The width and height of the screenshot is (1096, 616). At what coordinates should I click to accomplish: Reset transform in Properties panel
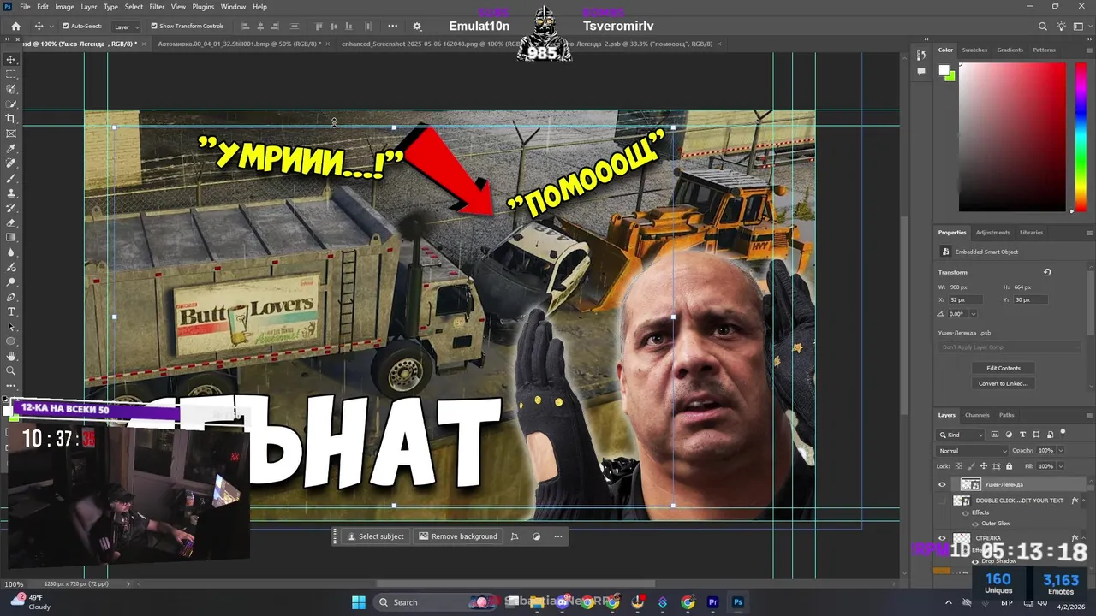pyautogui.click(x=1046, y=272)
